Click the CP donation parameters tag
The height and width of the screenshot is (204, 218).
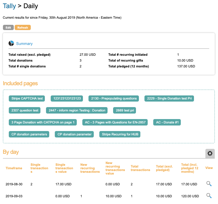(29, 134)
